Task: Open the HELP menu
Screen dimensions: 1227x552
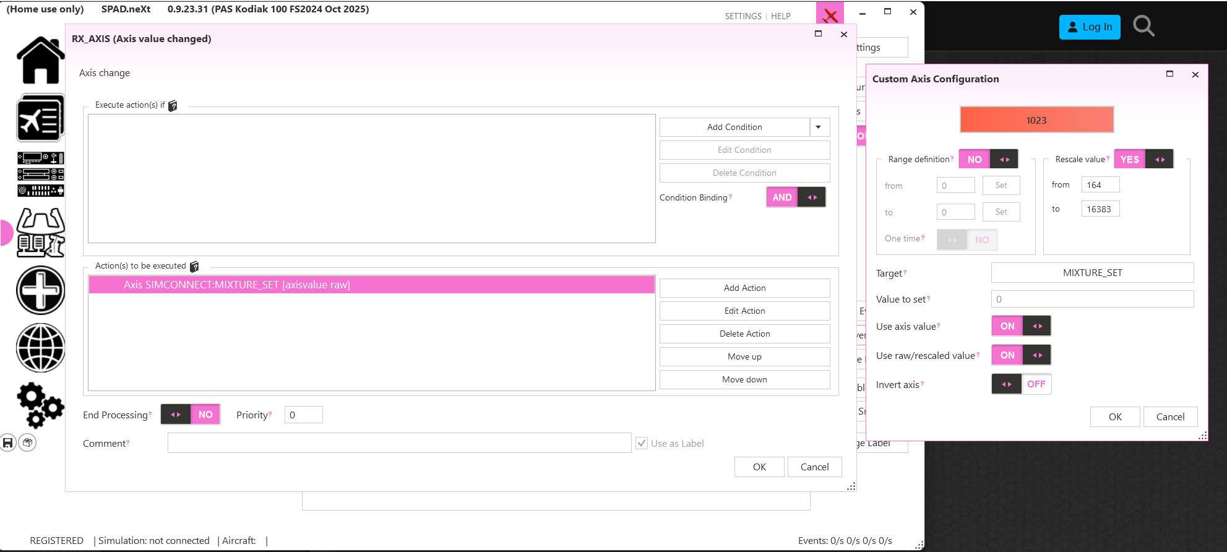Action: [781, 16]
